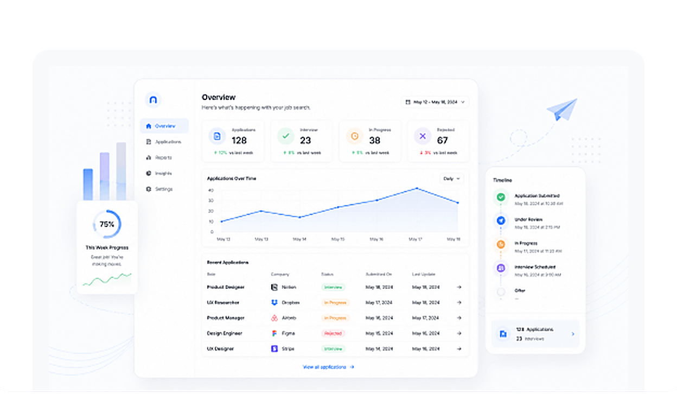
Task: Click the Notion company logo
Action: (274, 287)
